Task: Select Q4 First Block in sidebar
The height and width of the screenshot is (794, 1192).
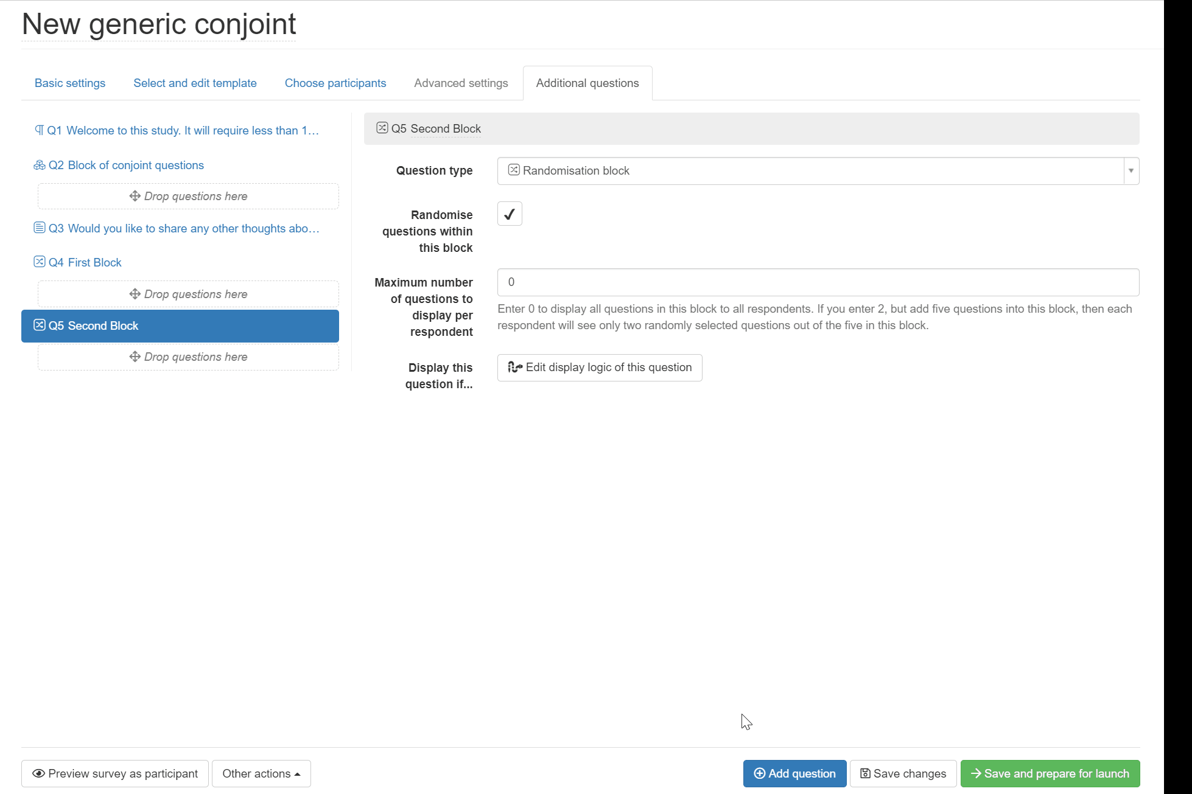Action: (180, 262)
